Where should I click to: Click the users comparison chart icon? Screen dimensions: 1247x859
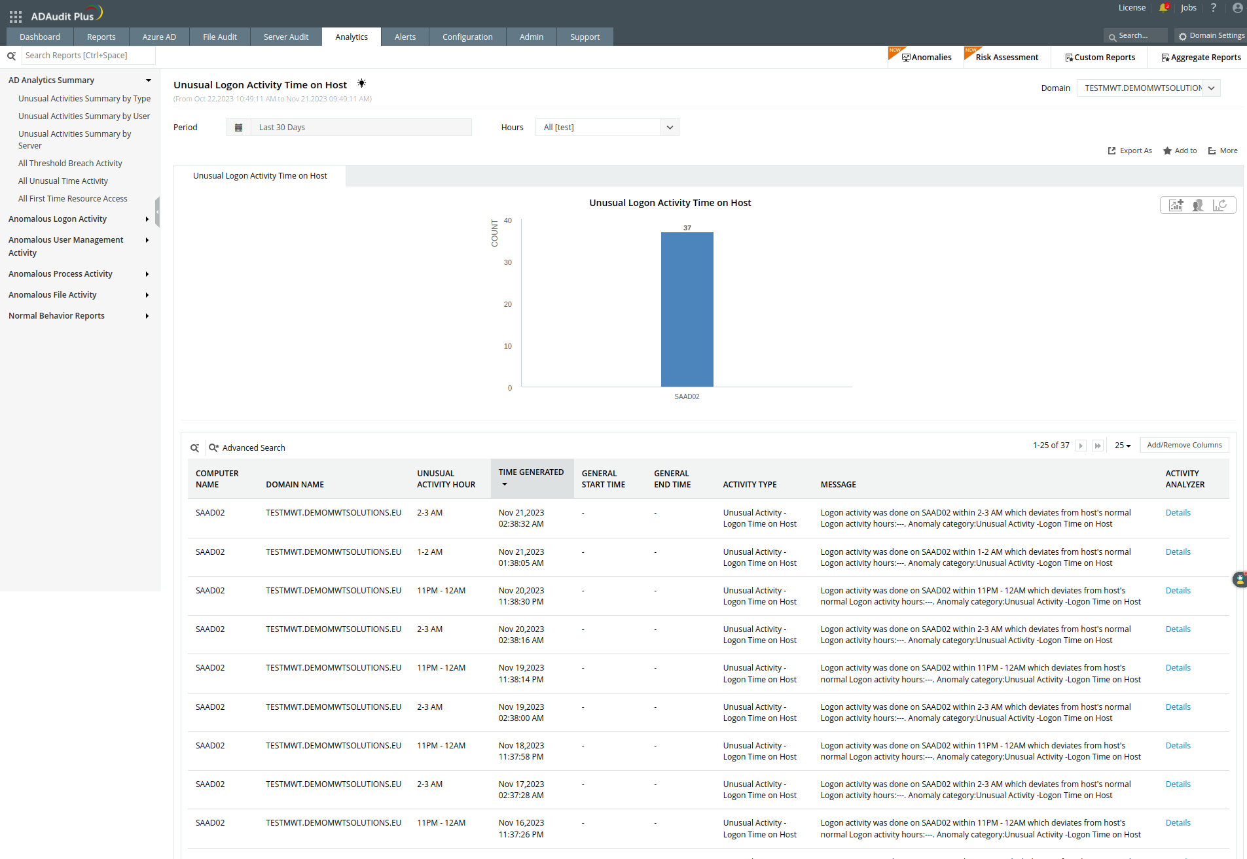(x=1198, y=205)
